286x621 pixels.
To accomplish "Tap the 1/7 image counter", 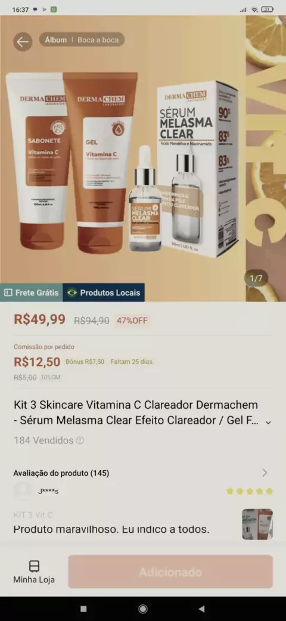I will (256, 278).
